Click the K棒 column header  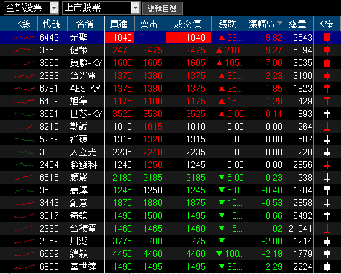[327, 24]
